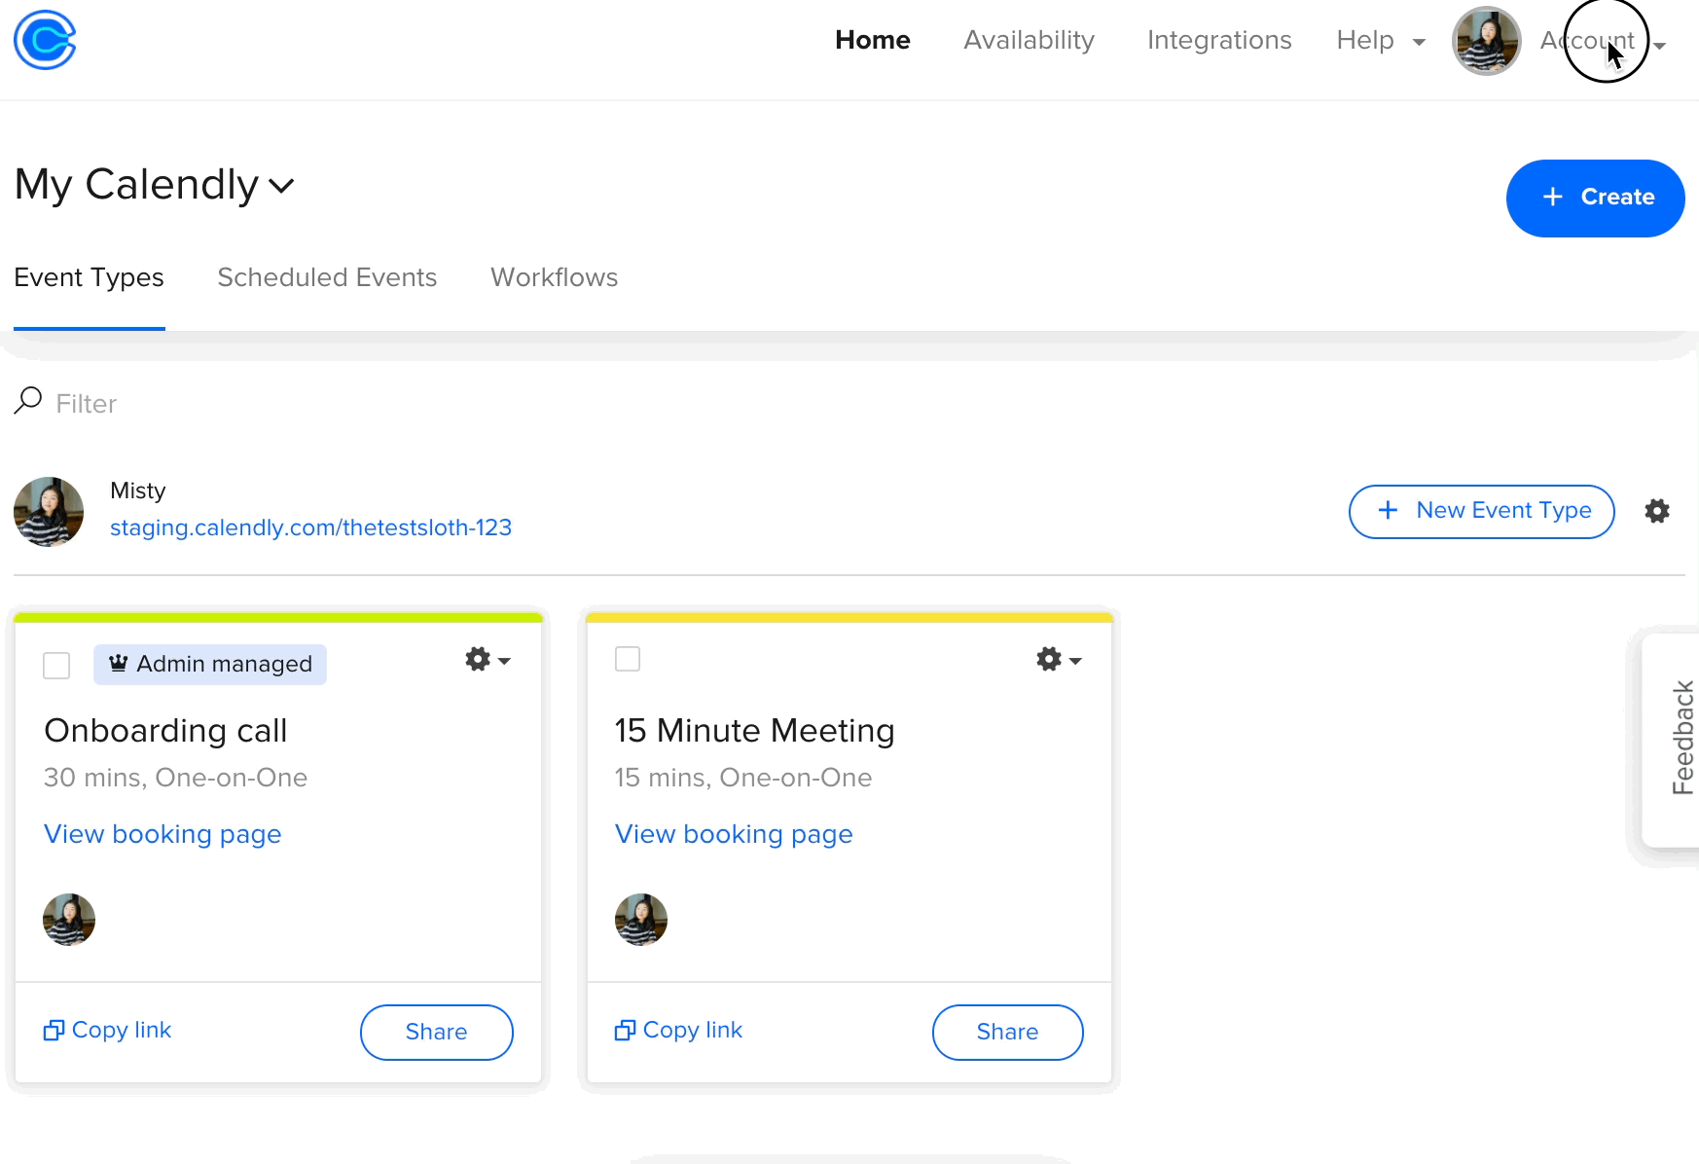Click the yellow color bar on 15 Minute Meeting card
The width and height of the screenshot is (1699, 1164).
849,617
